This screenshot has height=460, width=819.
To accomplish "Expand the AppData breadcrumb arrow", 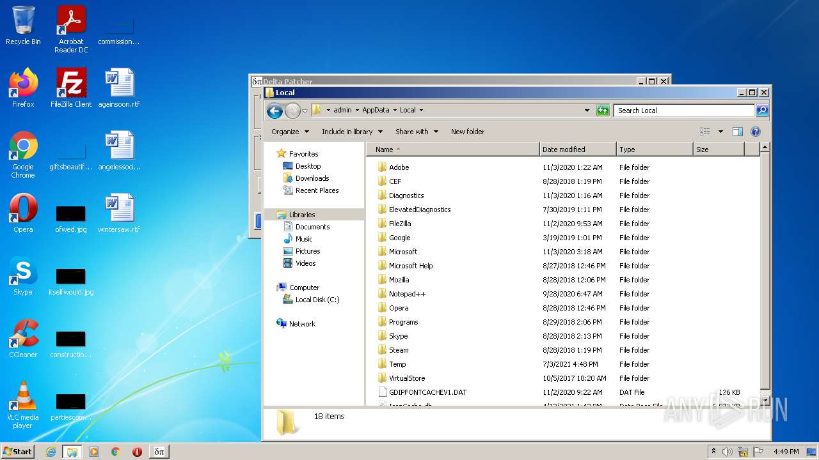I will (395, 110).
